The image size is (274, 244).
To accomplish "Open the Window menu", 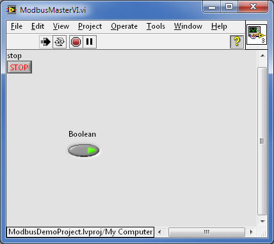I will (188, 26).
